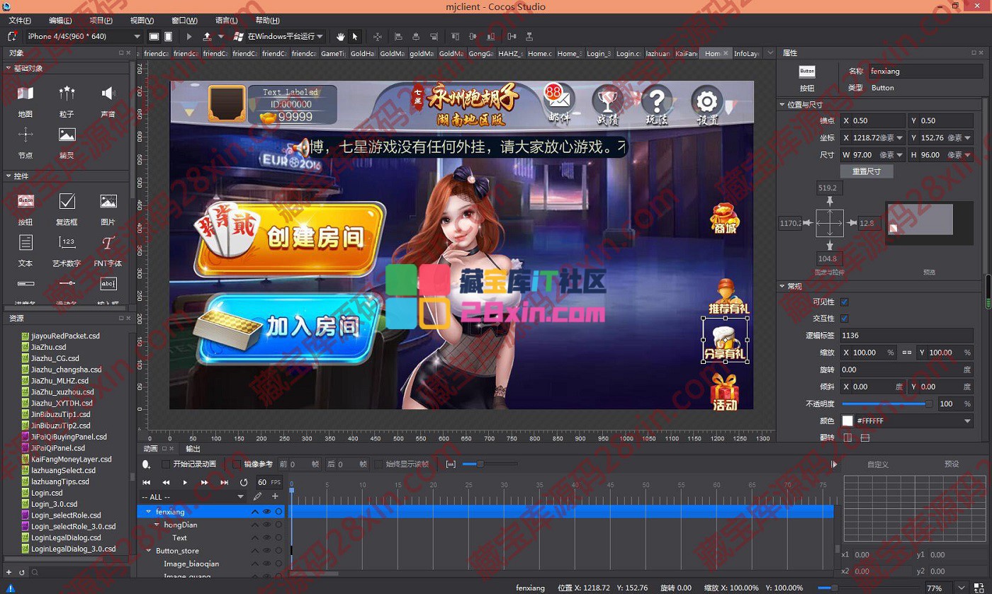Collapse the Button_store tree node
Screen dimensions: 992x594
[x=148, y=551]
